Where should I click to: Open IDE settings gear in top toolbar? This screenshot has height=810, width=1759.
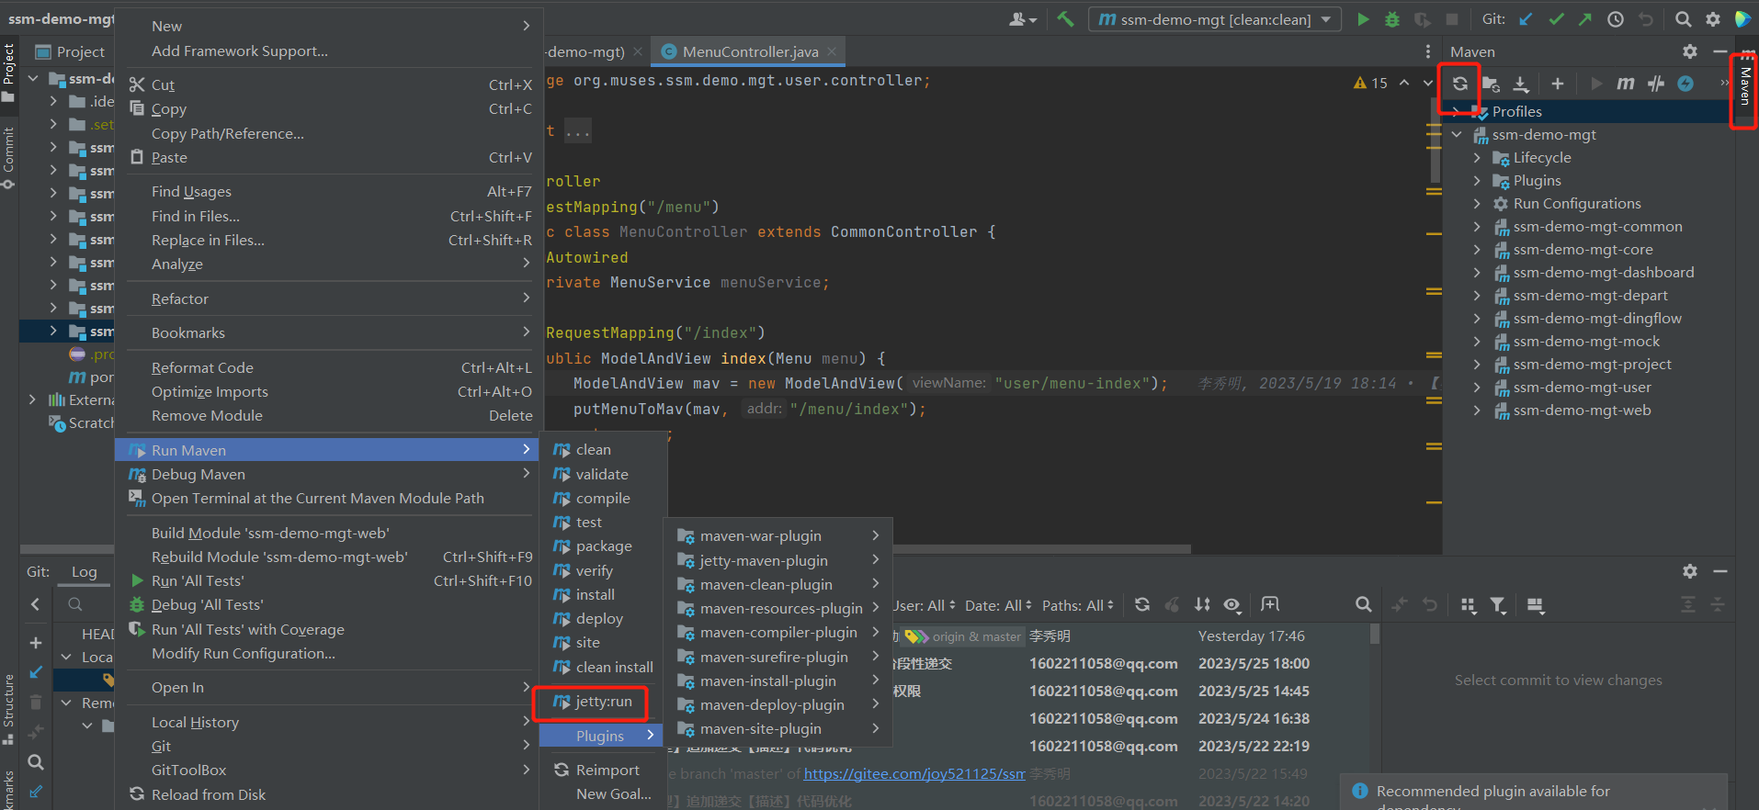1713,19
